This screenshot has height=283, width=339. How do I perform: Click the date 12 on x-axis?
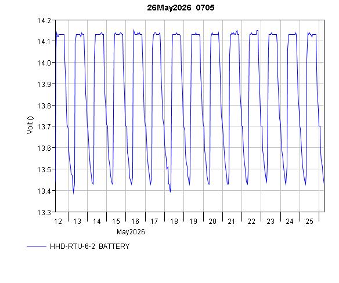58,221
